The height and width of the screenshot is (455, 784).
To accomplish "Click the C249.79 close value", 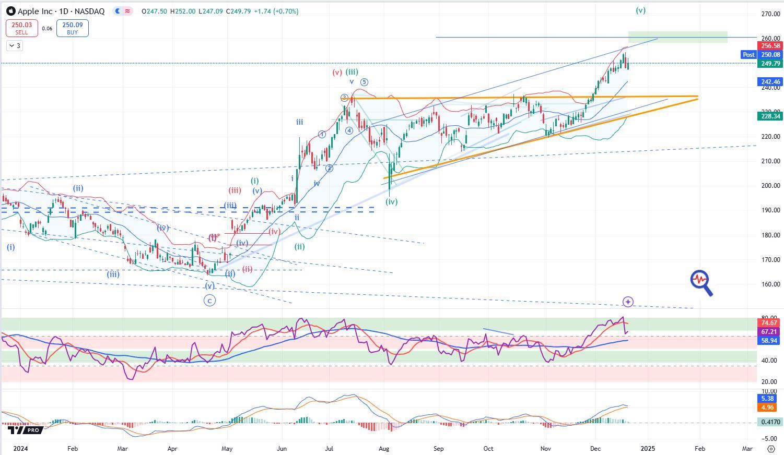I will [x=238, y=11].
